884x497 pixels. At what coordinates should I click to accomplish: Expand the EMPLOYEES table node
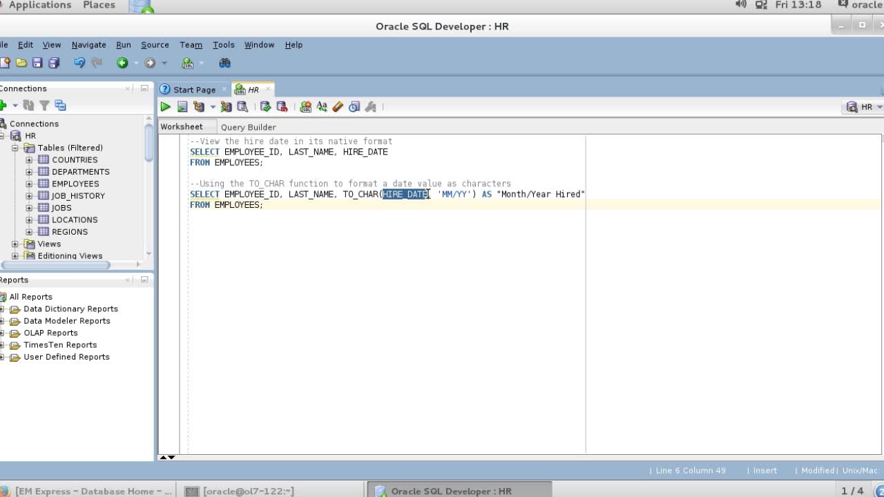coord(29,184)
